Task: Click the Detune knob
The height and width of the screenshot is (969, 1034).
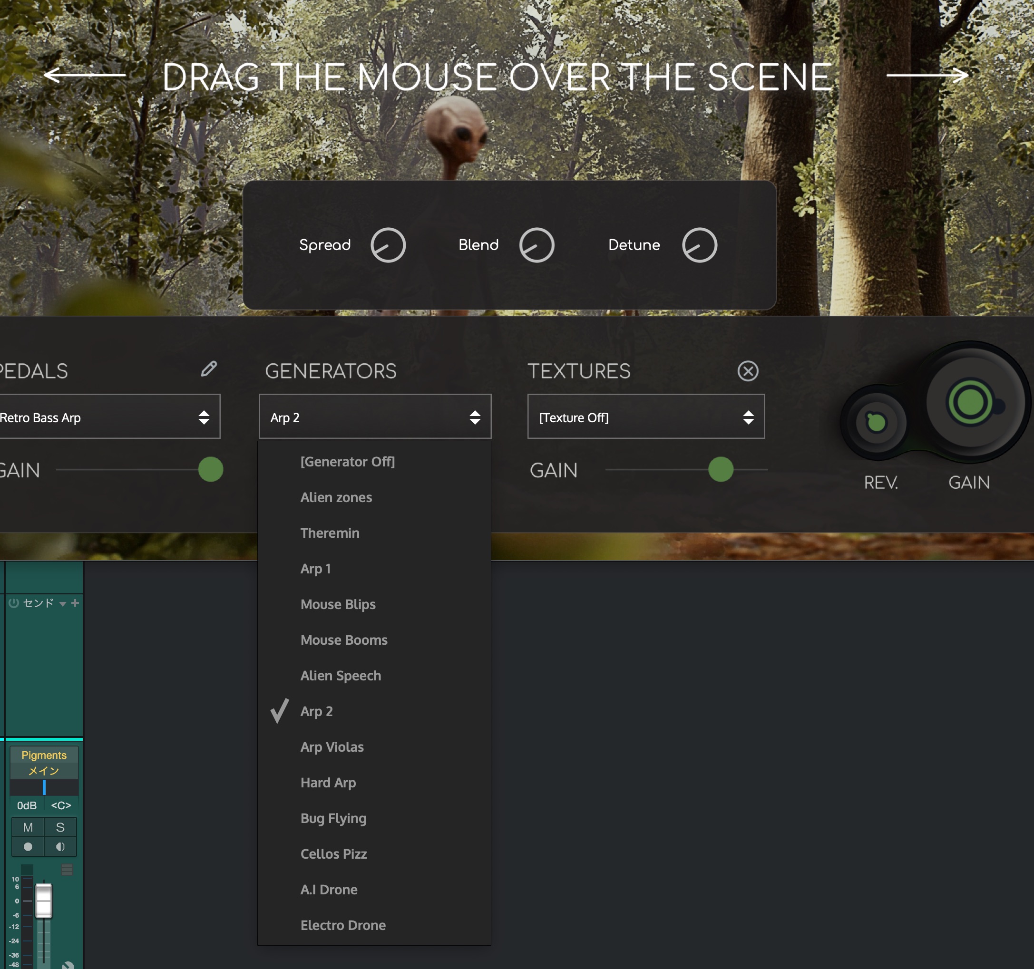Action: pyautogui.click(x=699, y=245)
